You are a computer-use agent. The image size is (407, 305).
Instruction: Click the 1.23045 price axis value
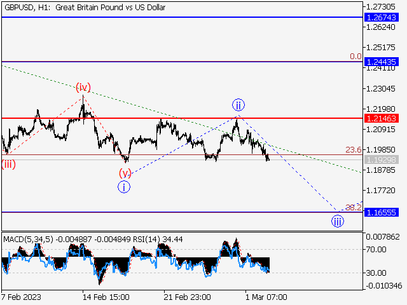click(380, 89)
